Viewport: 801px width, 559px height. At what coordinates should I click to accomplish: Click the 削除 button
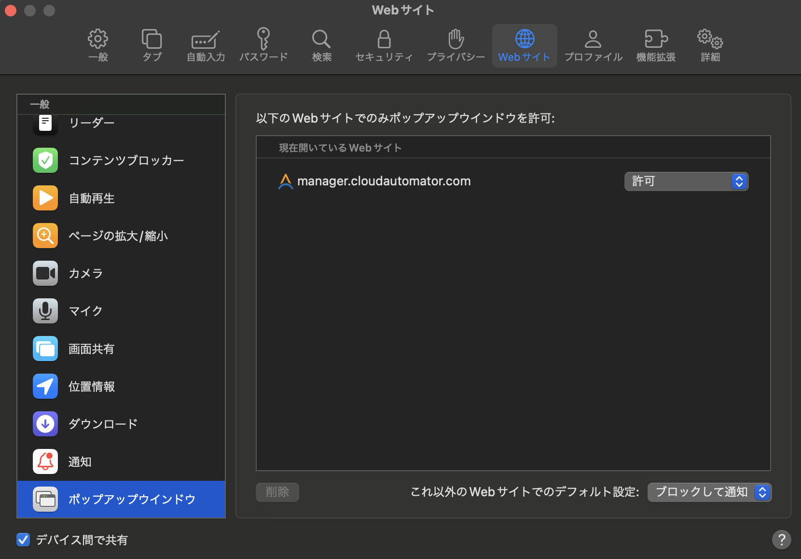coord(277,492)
